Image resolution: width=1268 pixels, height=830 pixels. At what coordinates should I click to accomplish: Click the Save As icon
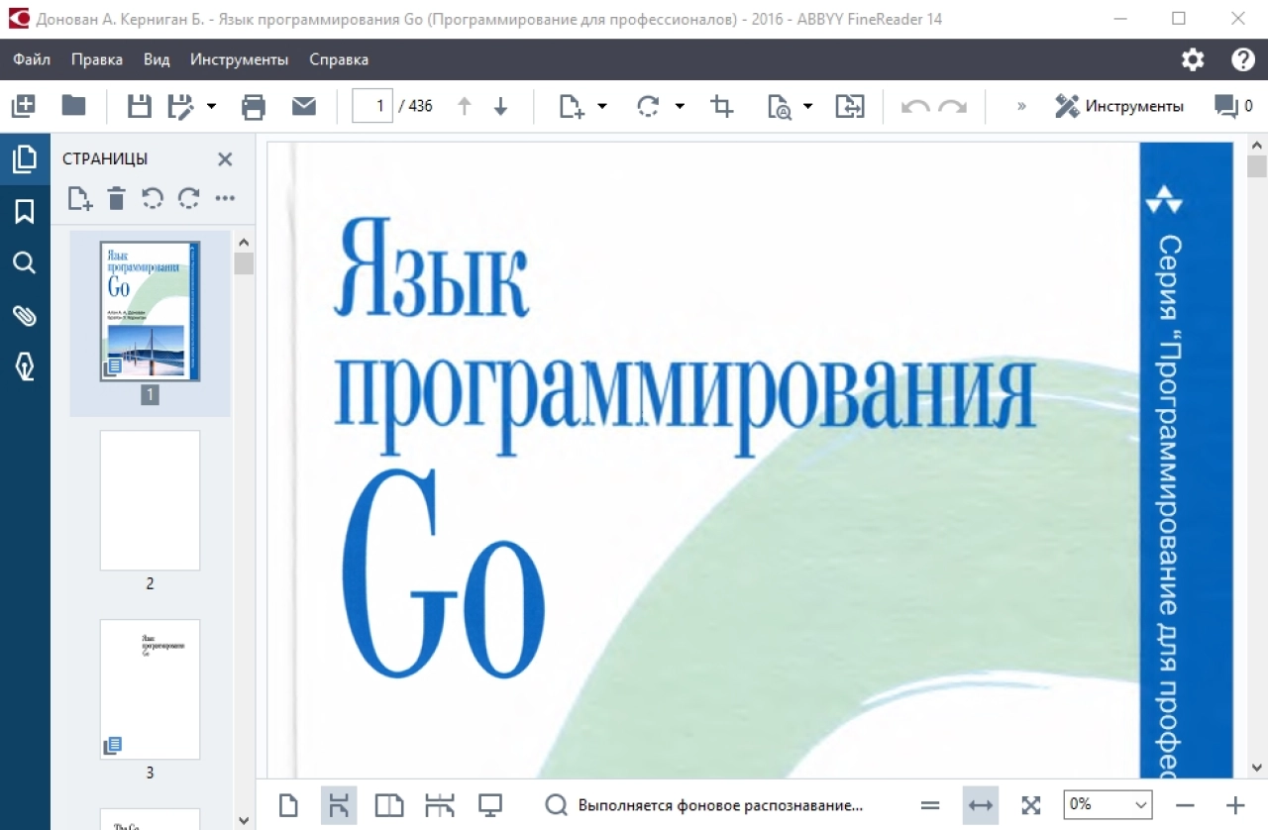(180, 106)
